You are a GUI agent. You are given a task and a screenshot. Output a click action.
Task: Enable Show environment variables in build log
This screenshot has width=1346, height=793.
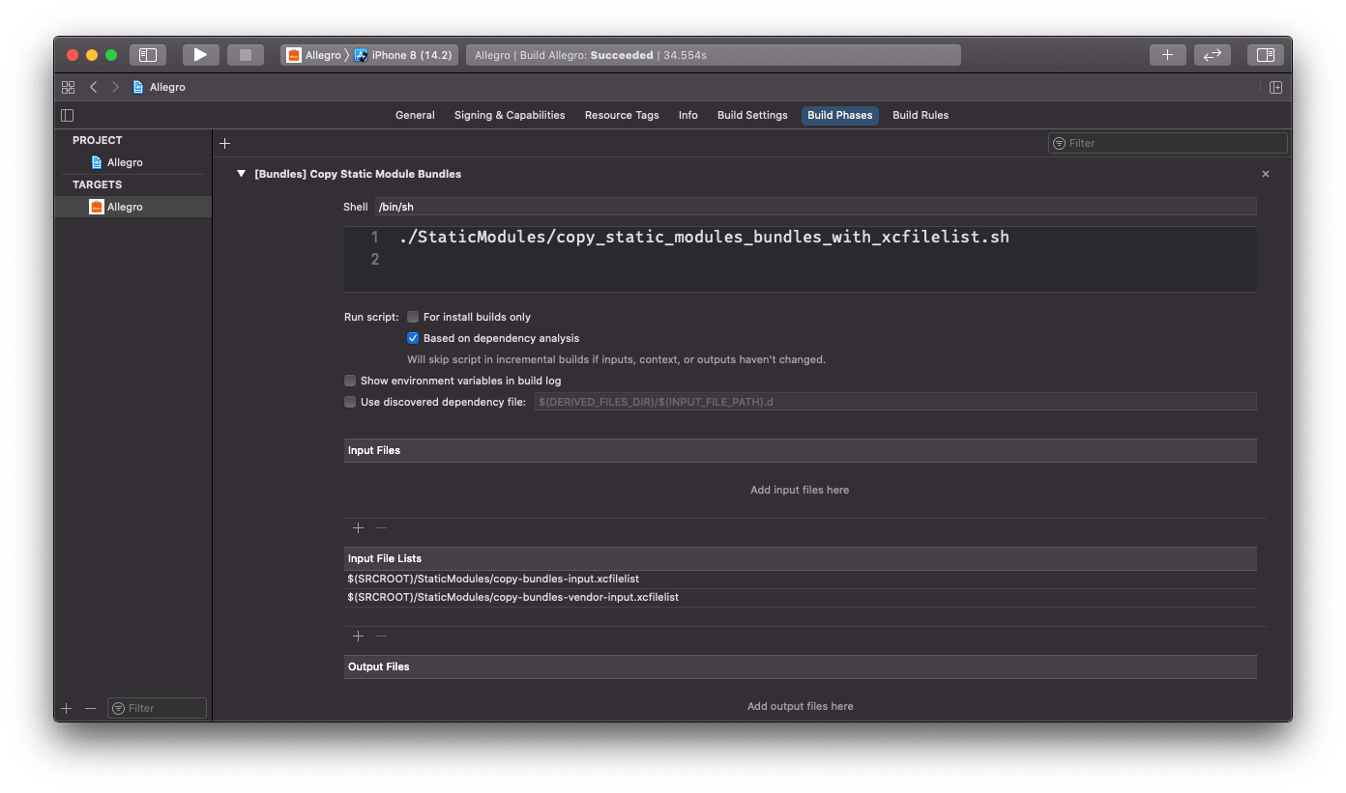[x=350, y=381]
